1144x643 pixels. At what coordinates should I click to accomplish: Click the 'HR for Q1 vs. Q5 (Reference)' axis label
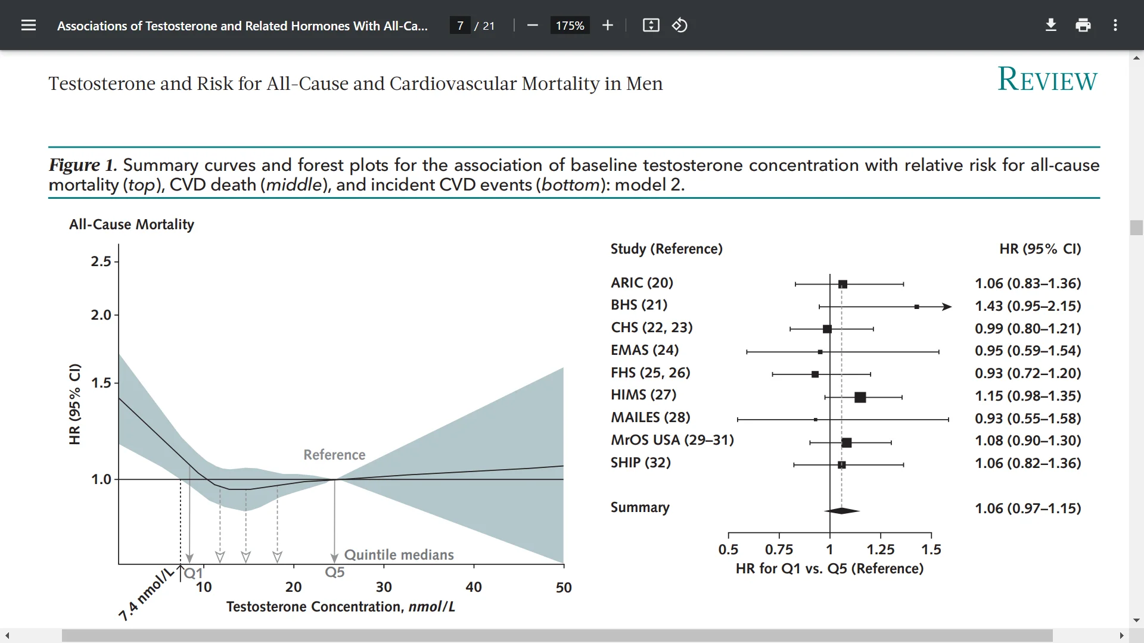coord(829,569)
